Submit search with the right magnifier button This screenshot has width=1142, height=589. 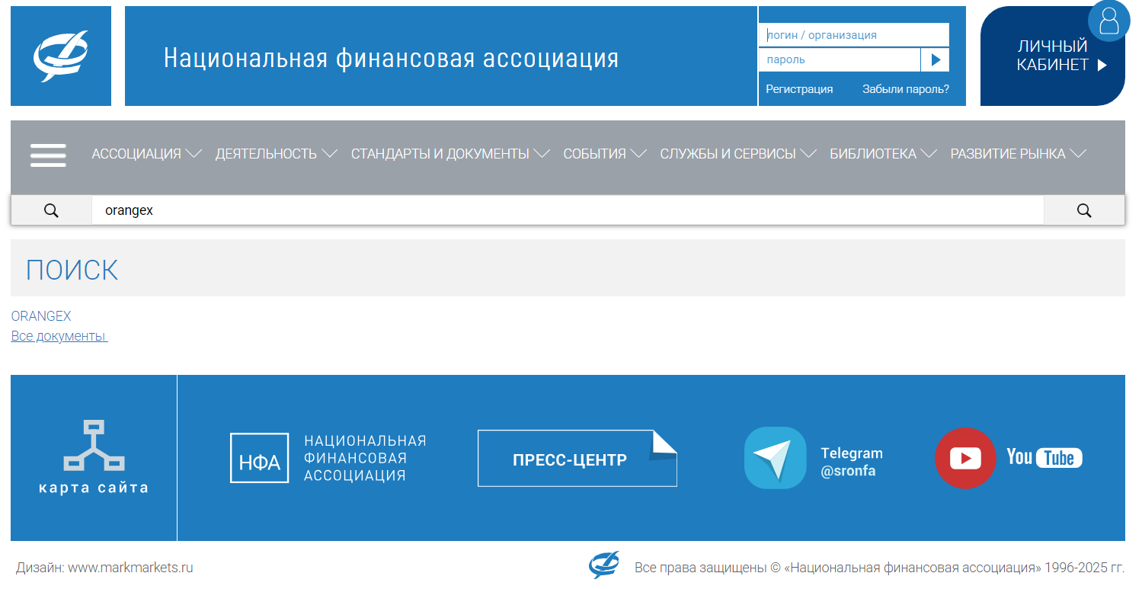click(1084, 210)
